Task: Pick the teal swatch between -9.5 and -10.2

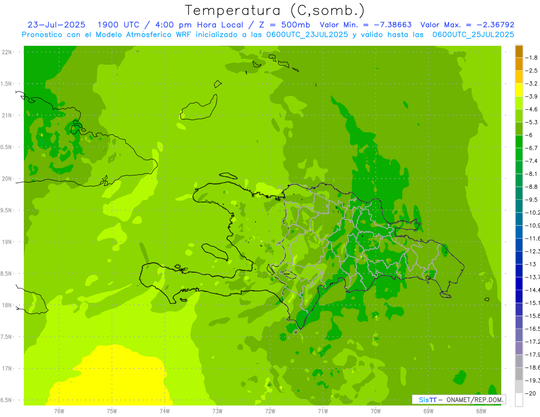Action: click(519, 206)
